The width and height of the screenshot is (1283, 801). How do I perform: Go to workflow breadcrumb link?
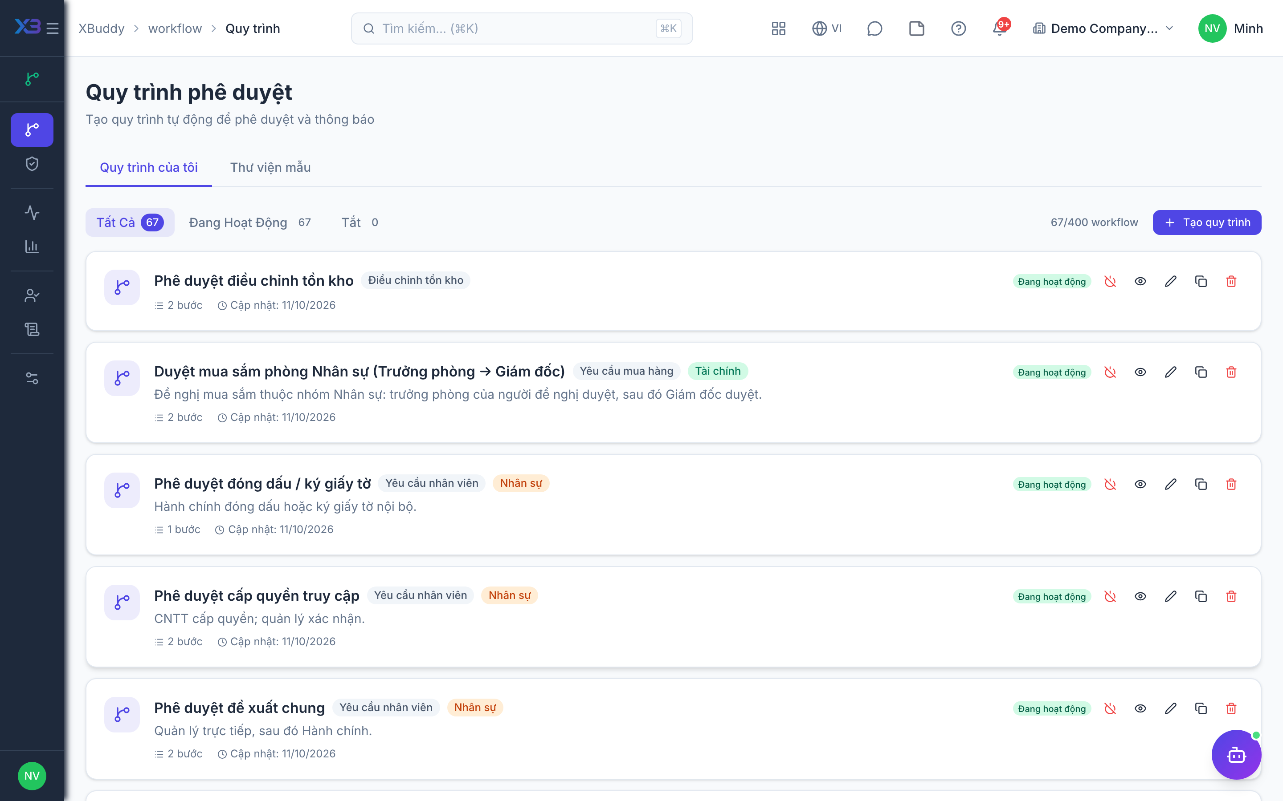(175, 28)
